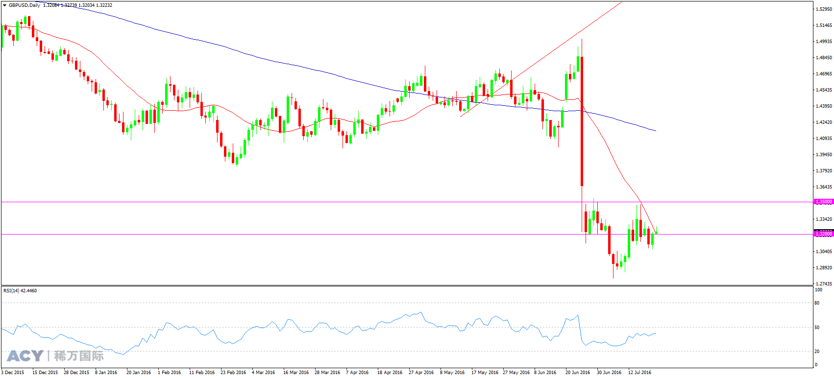Click the 1.36435 price on the axis
Image resolution: width=834 pixels, height=378 pixels.
click(x=824, y=187)
